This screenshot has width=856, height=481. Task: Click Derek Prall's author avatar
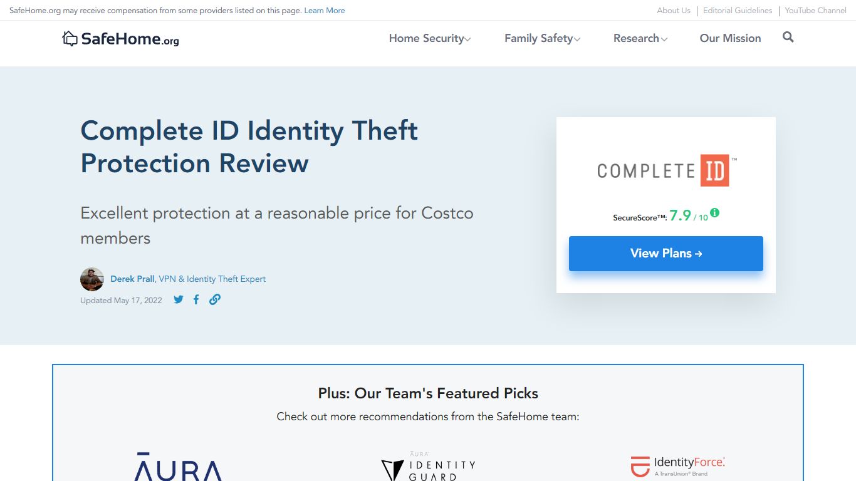(x=92, y=279)
